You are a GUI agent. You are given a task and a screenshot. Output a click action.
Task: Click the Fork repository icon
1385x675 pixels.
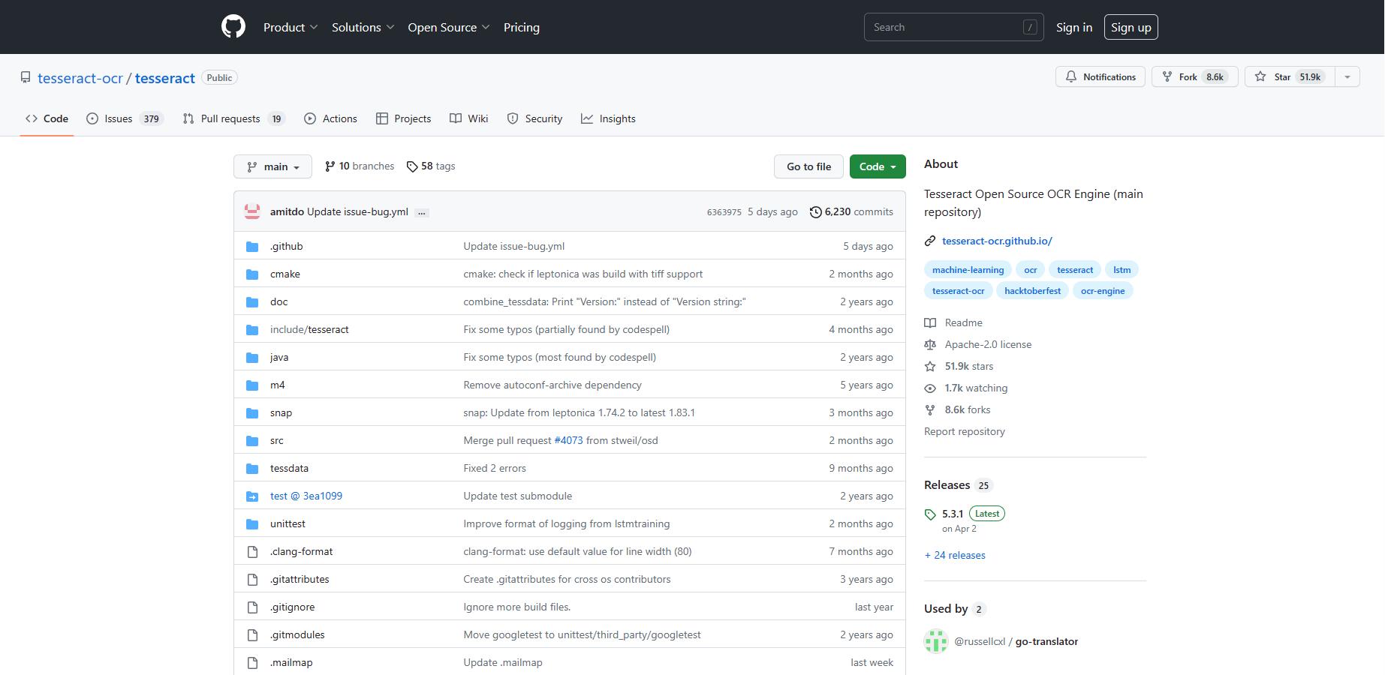coord(1167,76)
